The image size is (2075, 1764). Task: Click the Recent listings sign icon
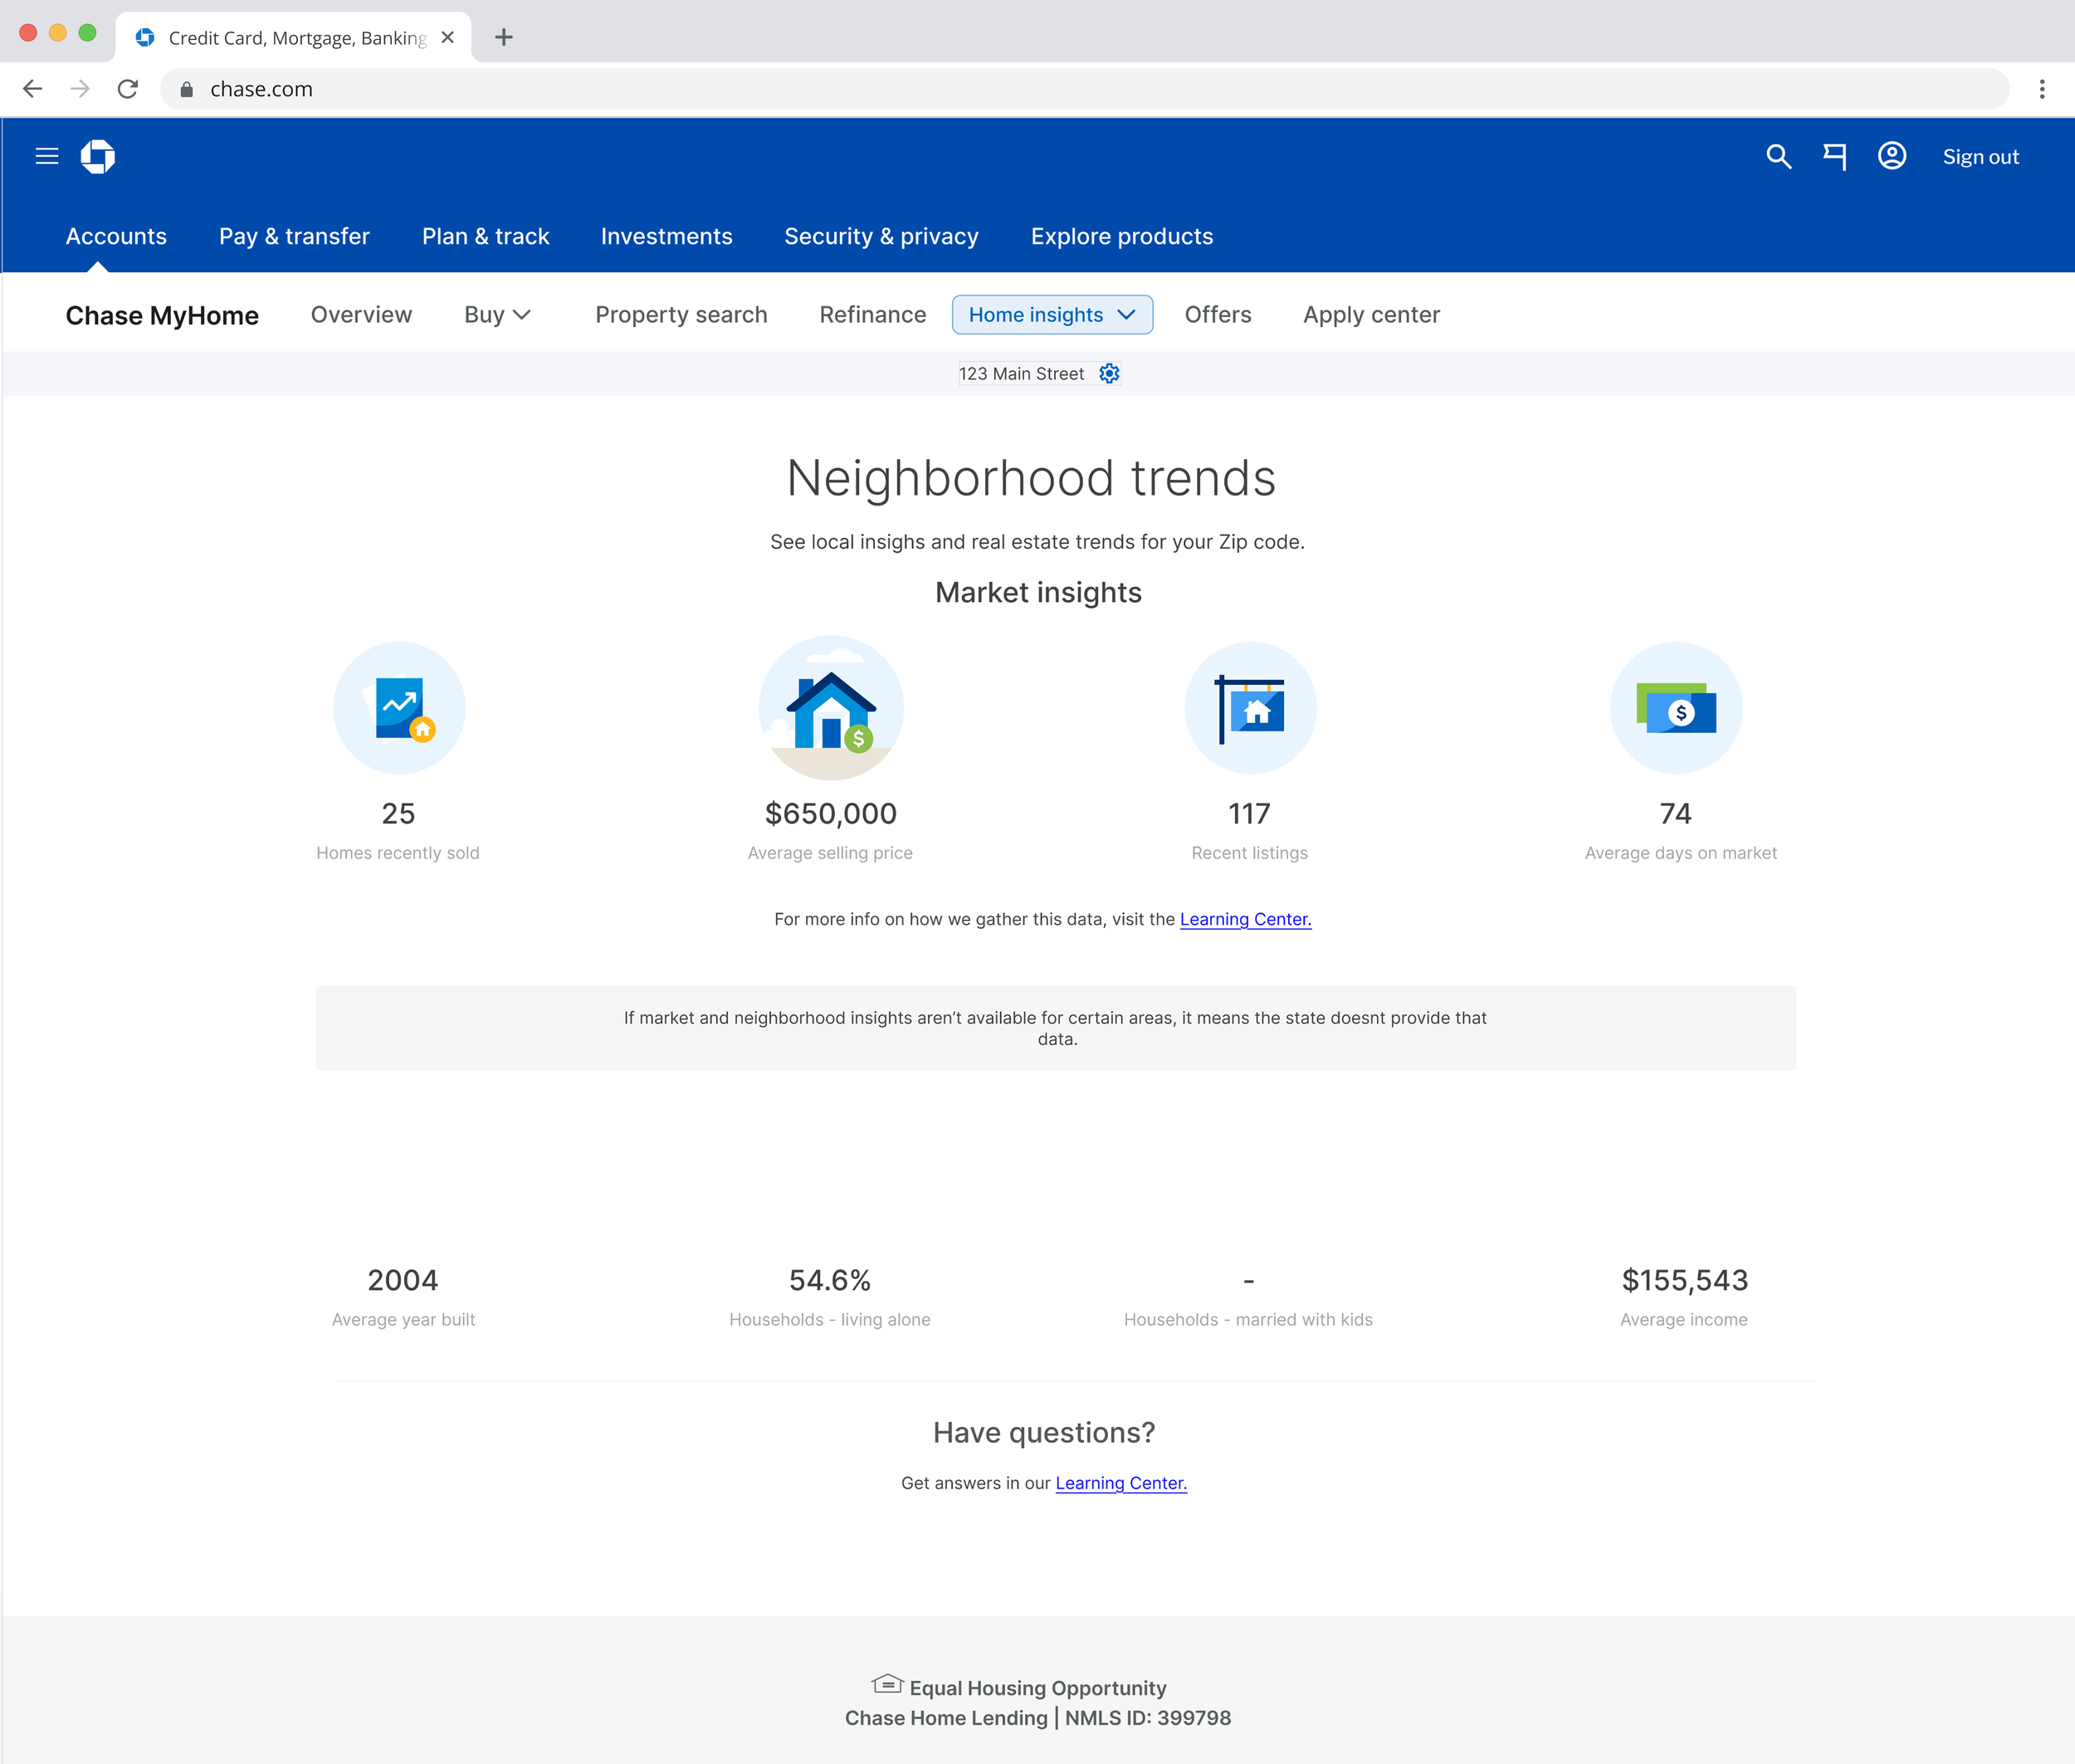point(1250,708)
